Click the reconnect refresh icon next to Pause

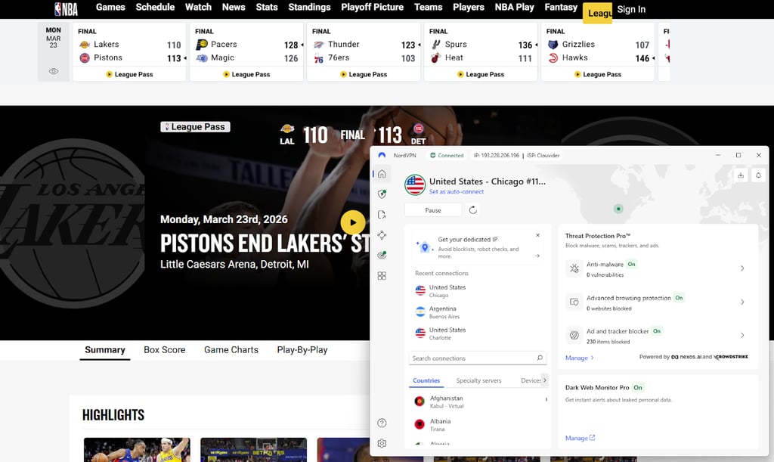coord(473,210)
